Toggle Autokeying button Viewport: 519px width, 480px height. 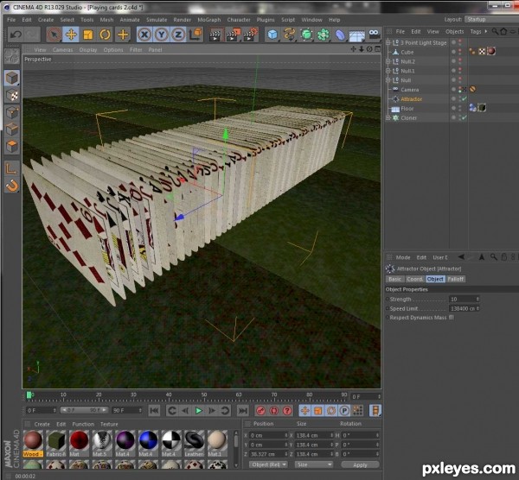tap(274, 411)
